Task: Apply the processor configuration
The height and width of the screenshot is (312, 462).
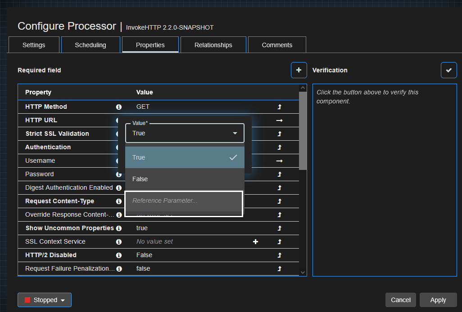Action: point(438,300)
